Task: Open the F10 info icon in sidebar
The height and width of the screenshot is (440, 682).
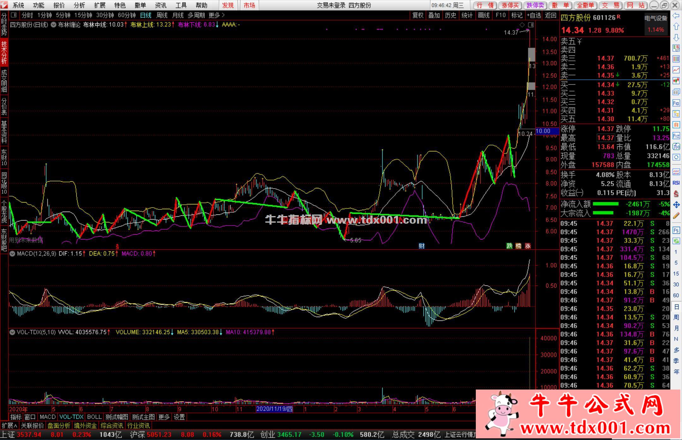Action: [676, 103]
